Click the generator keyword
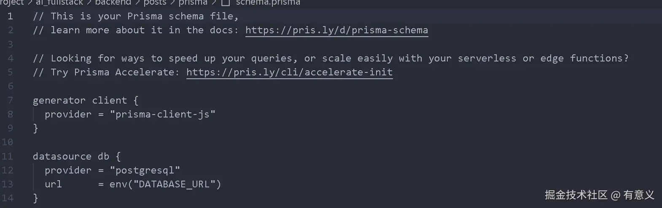This screenshot has width=662, height=208. [59, 101]
